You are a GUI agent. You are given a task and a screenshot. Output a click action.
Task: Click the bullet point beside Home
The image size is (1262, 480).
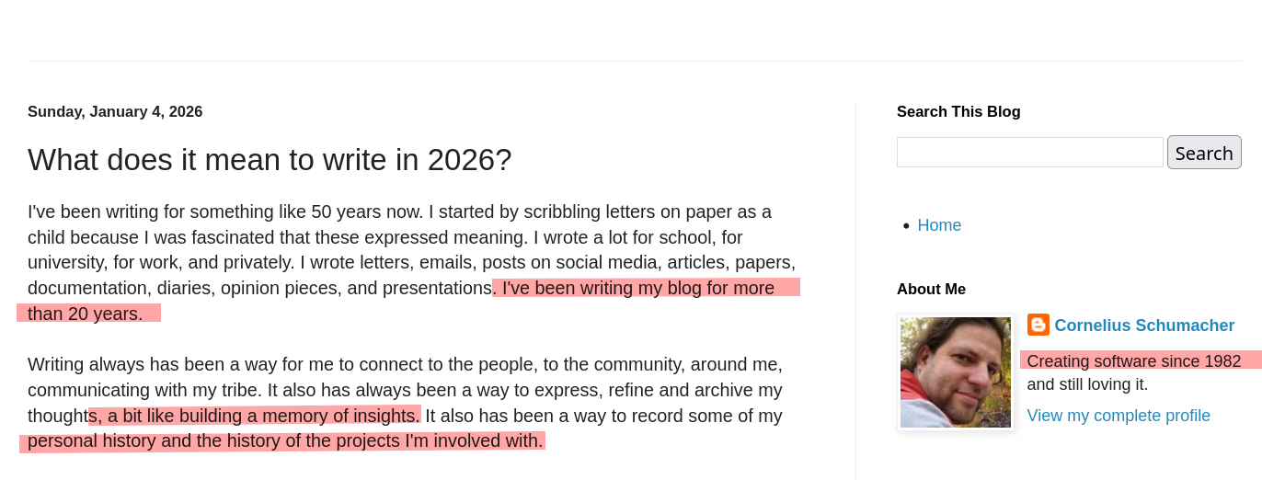(x=906, y=226)
